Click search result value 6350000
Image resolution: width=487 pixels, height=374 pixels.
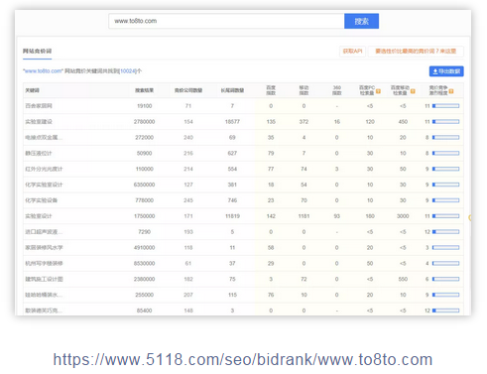coord(145,185)
